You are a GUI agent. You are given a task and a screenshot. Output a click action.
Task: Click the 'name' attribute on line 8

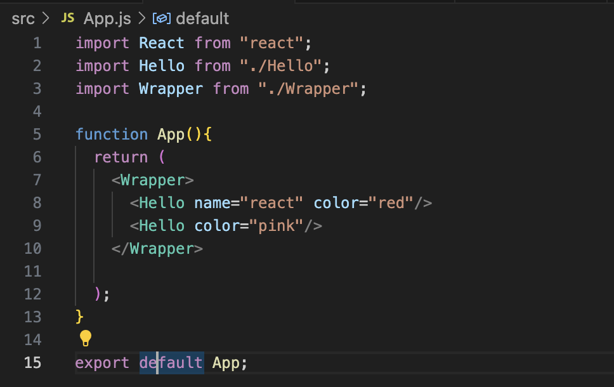[212, 203]
